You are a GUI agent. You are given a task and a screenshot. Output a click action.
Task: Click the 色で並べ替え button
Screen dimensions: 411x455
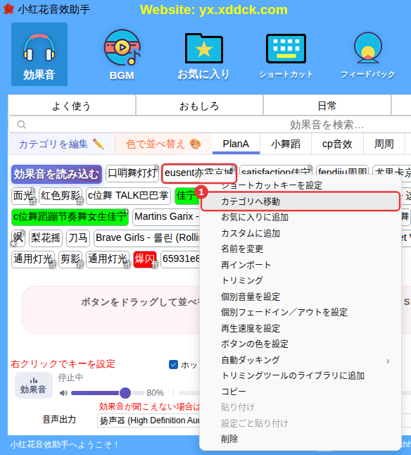[x=164, y=144]
